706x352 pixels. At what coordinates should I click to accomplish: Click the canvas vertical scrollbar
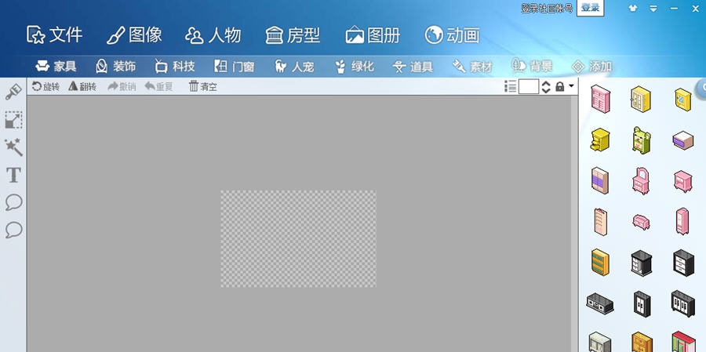[x=574, y=223]
